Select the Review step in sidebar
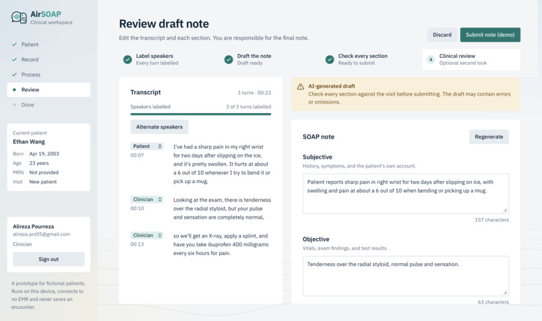This screenshot has width=542, height=321. pos(48,90)
